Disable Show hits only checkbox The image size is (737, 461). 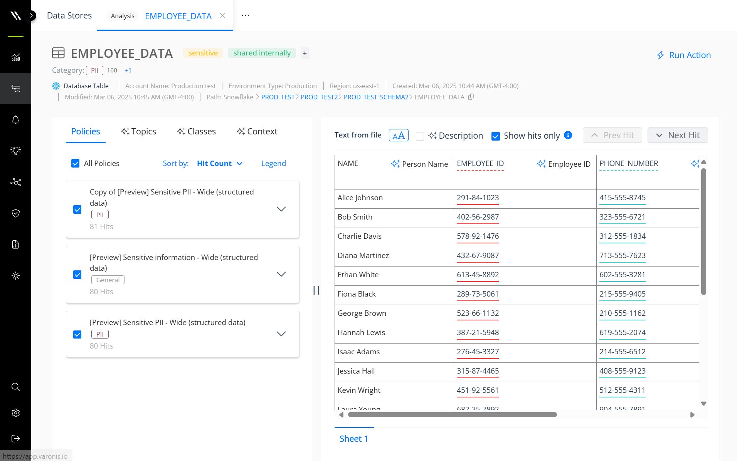point(496,136)
